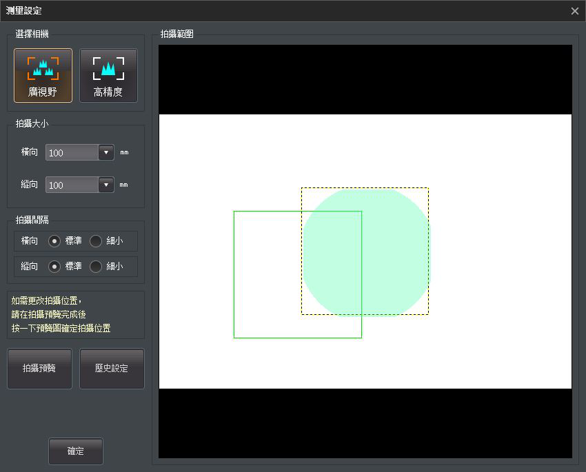The image size is (586, 472).
Task: Click the mm unit beside 縱向 size
Action: pos(123,185)
